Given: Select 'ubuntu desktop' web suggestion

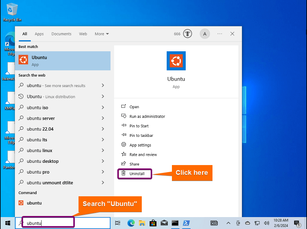Looking at the screenshot, I should pyautogui.click(x=43, y=161).
